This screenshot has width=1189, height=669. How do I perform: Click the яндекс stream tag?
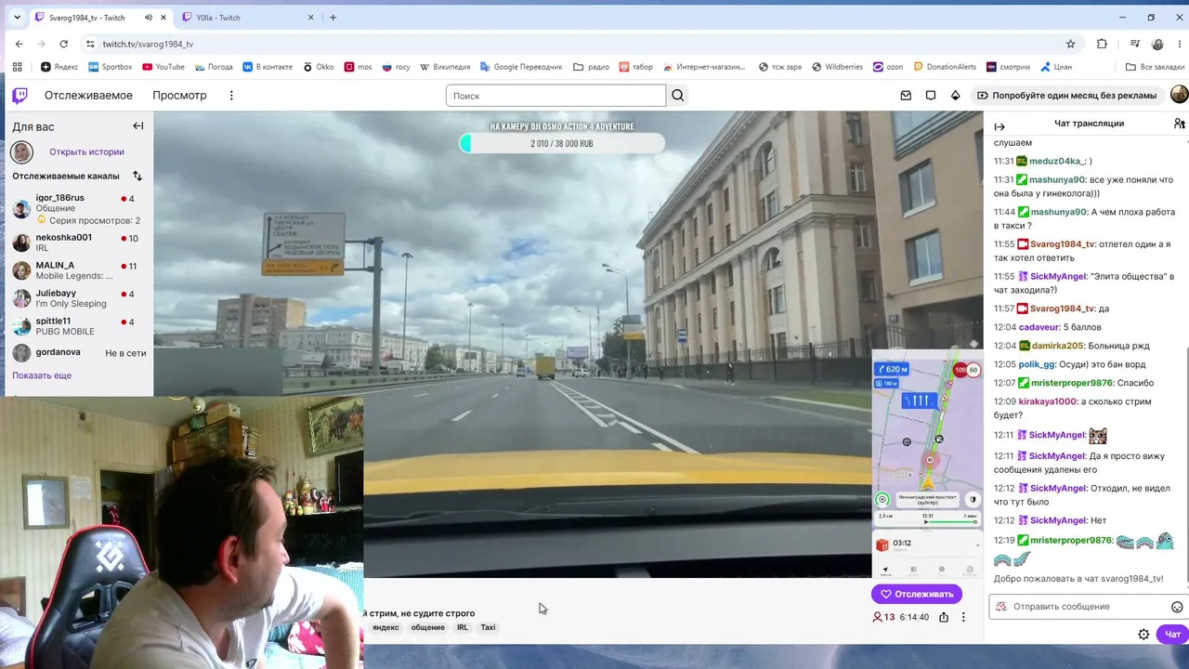(x=385, y=627)
